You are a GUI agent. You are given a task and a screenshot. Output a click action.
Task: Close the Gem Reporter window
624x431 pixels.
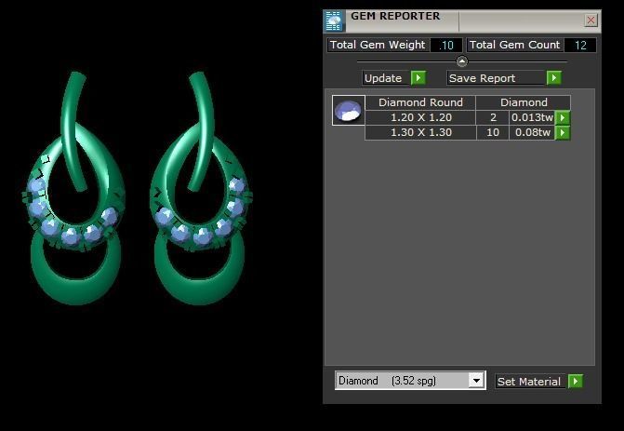point(591,20)
